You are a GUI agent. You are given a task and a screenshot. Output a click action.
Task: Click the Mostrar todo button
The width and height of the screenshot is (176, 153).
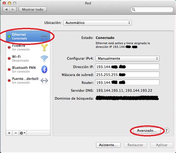(33, 9)
